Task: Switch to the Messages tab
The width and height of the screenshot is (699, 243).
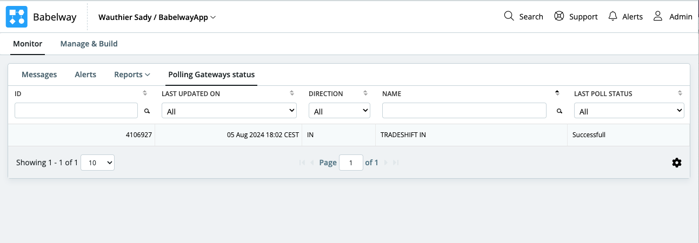Action: point(39,75)
